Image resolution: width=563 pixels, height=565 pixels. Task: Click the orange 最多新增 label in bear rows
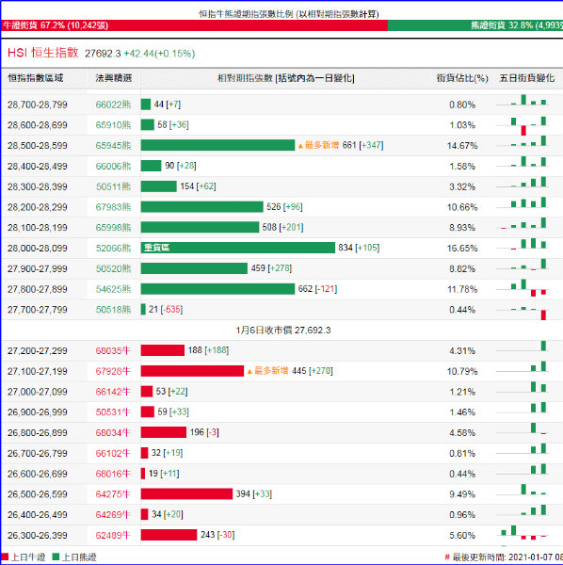(318, 145)
